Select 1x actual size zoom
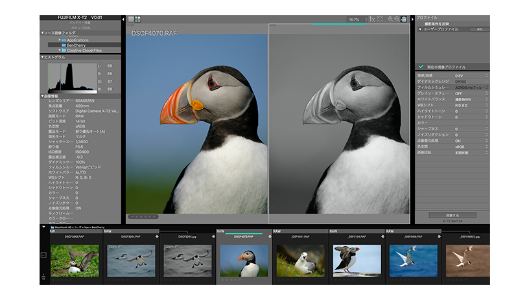This screenshot has height=300, width=529. (372, 19)
